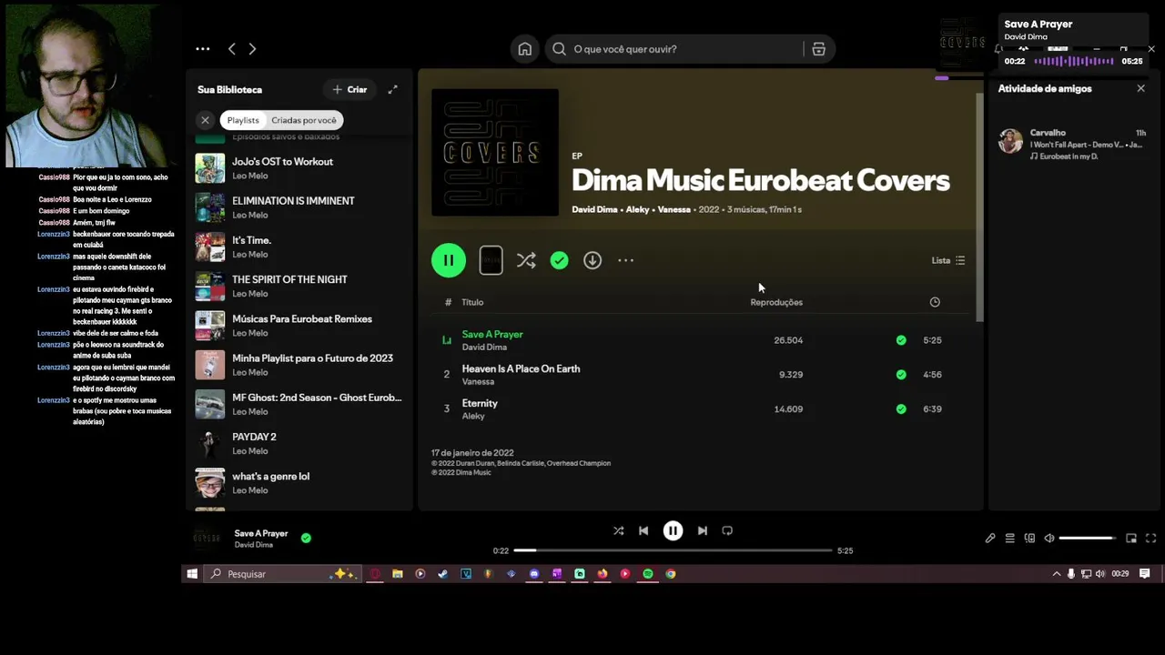Toggle repeat in the bottom player bar

click(x=727, y=530)
